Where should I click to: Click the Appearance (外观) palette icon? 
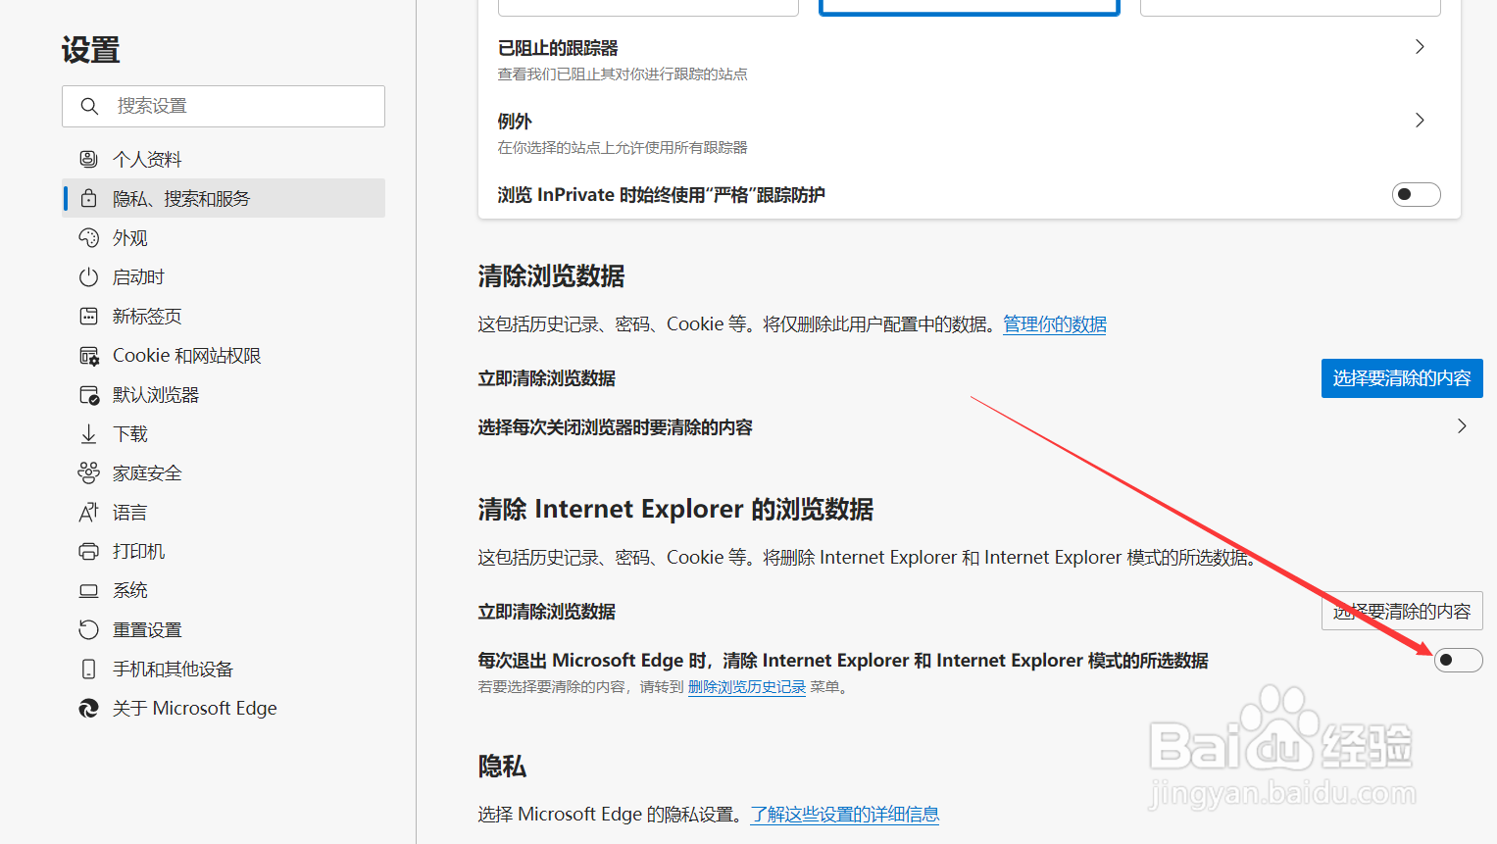pos(88,237)
